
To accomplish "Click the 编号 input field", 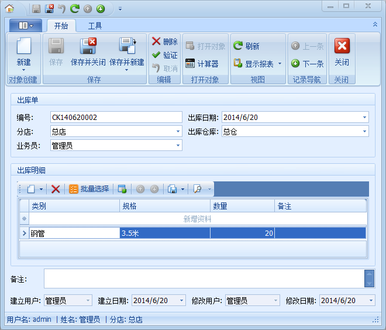I will [116, 118].
